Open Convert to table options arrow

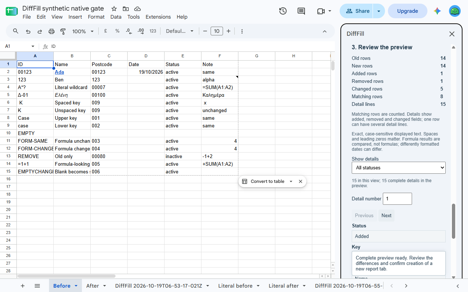[291, 181]
